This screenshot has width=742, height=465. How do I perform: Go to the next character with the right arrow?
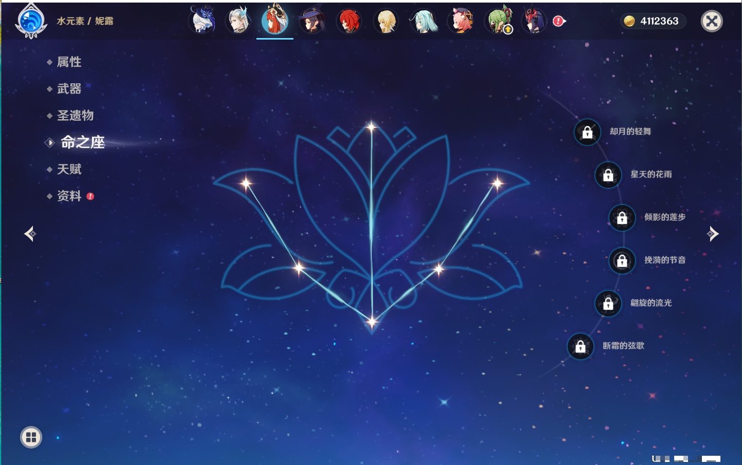point(713,234)
